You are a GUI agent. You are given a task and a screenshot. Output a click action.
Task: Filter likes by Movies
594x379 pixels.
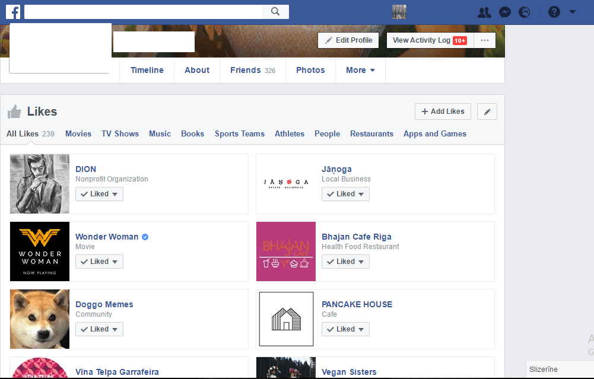[78, 133]
